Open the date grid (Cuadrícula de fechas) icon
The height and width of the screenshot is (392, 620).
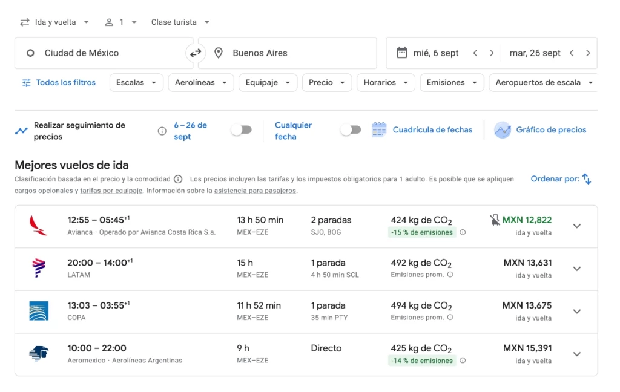tap(379, 130)
